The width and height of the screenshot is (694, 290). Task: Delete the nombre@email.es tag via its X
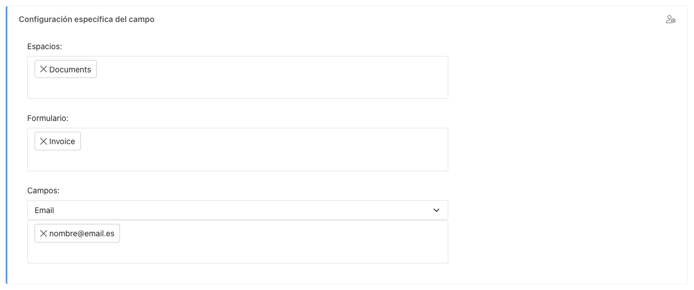(43, 233)
